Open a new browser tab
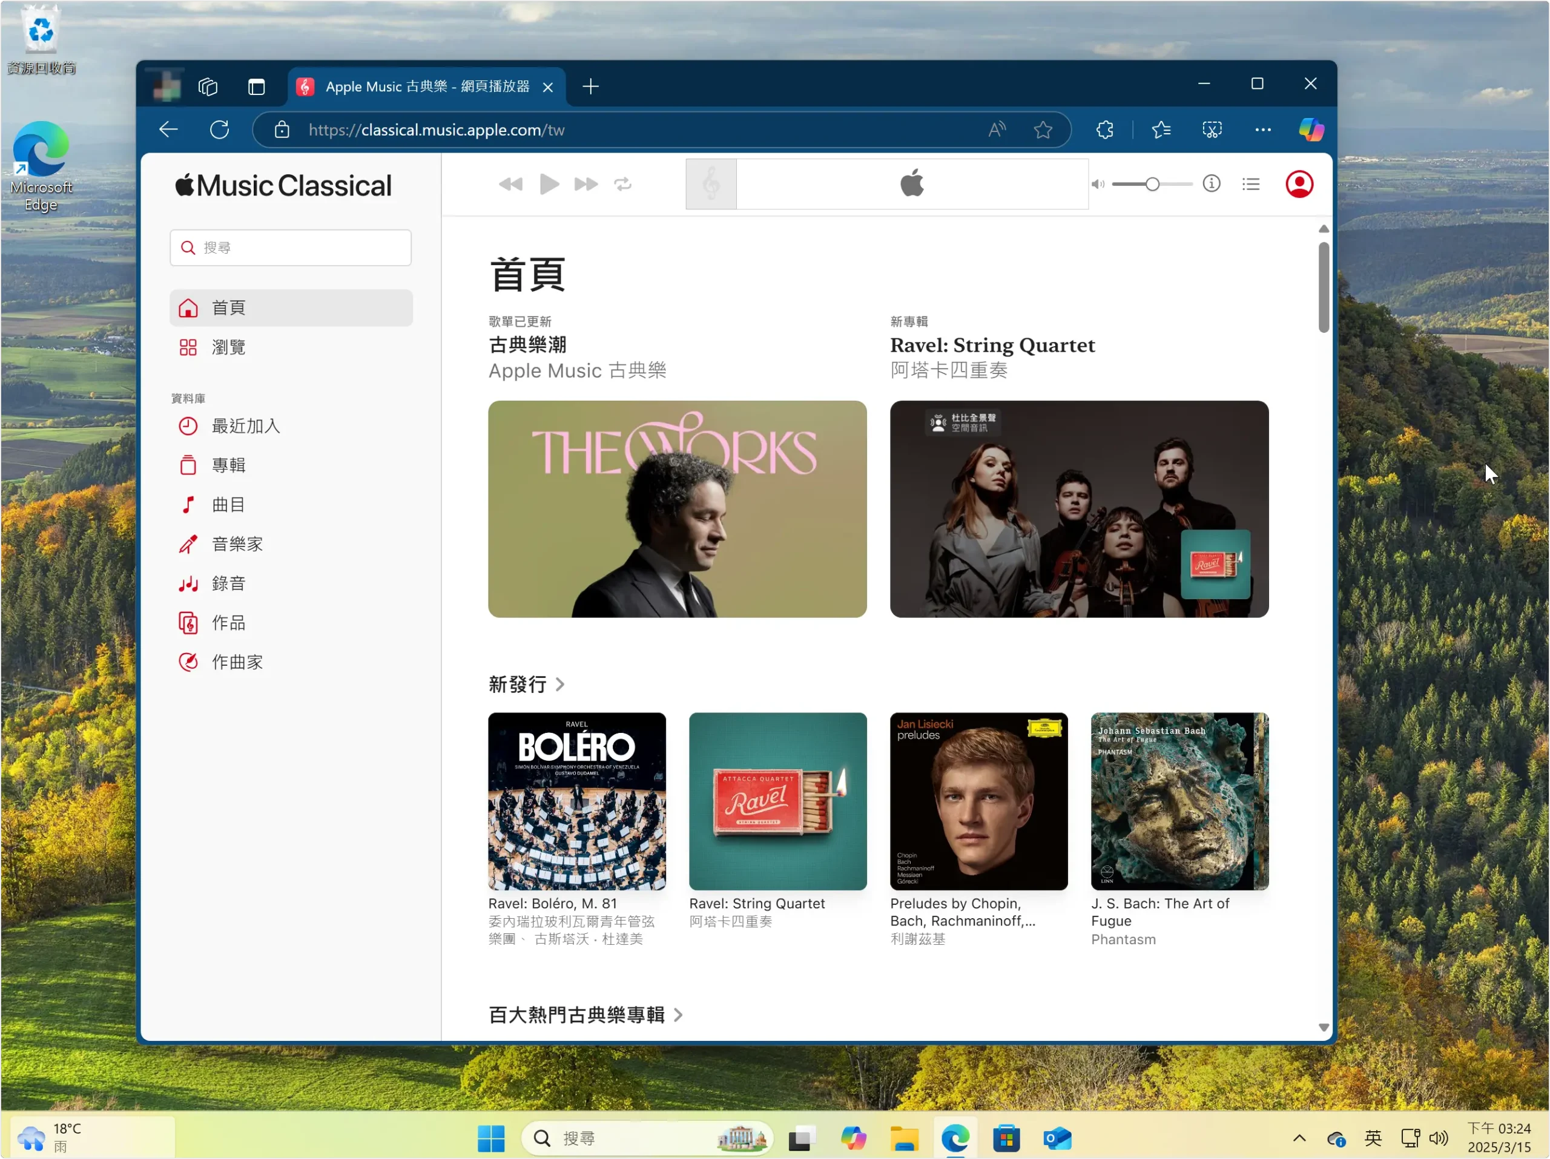The height and width of the screenshot is (1159, 1550). click(591, 86)
